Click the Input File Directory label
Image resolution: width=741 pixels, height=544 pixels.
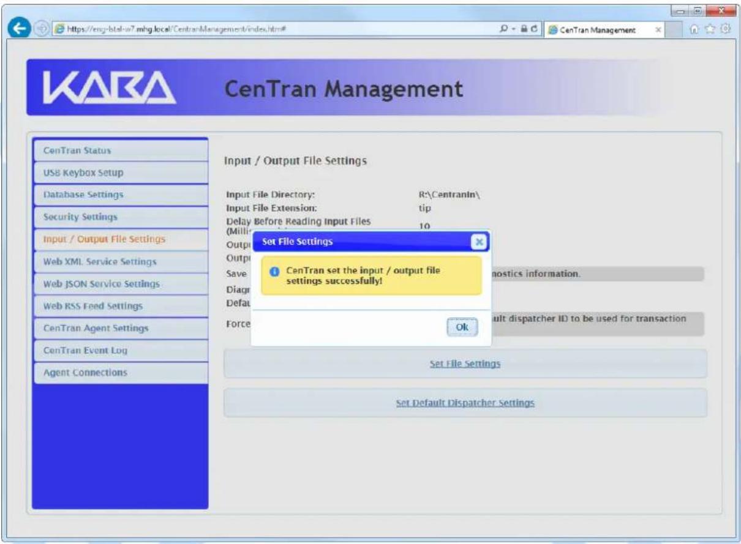271,195
